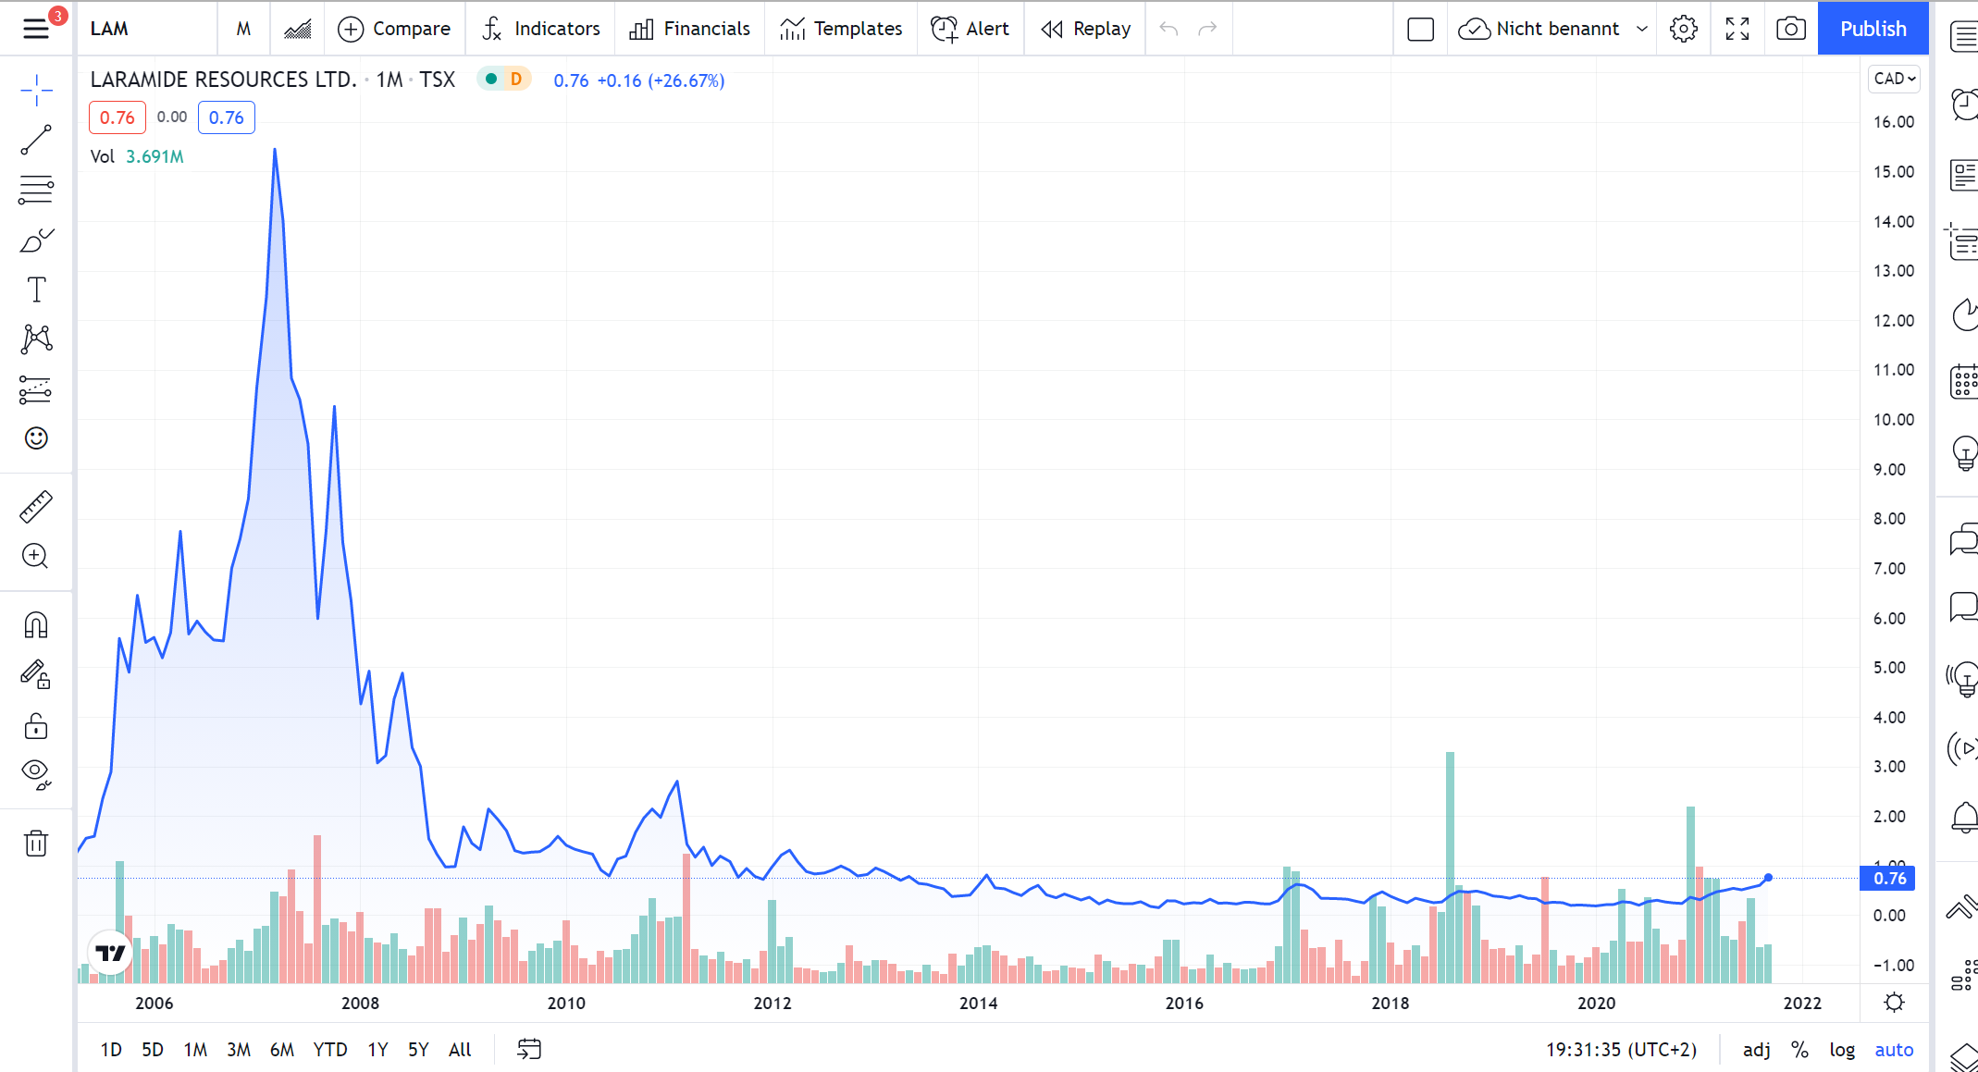Open the chart style selector
This screenshot has height=1072, width=1978.
click(297, 29)
